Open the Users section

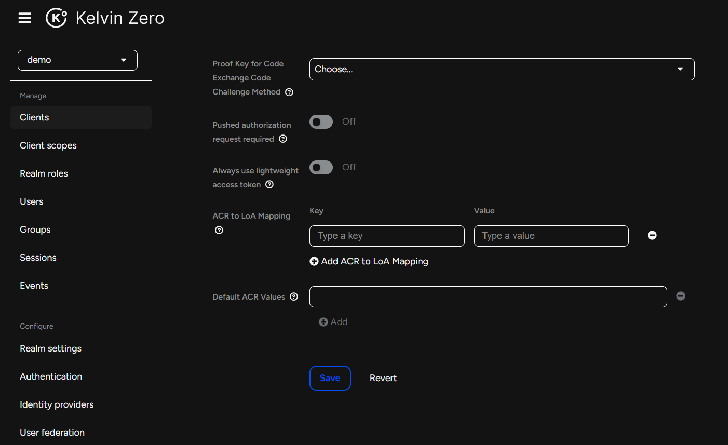pyautogui.click(x=32, y=201)
